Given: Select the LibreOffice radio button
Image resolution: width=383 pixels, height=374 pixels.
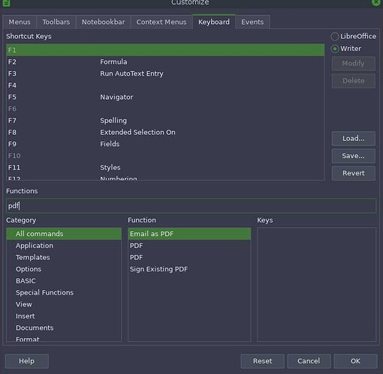Looking at the screenshot, I should (335, 37).
